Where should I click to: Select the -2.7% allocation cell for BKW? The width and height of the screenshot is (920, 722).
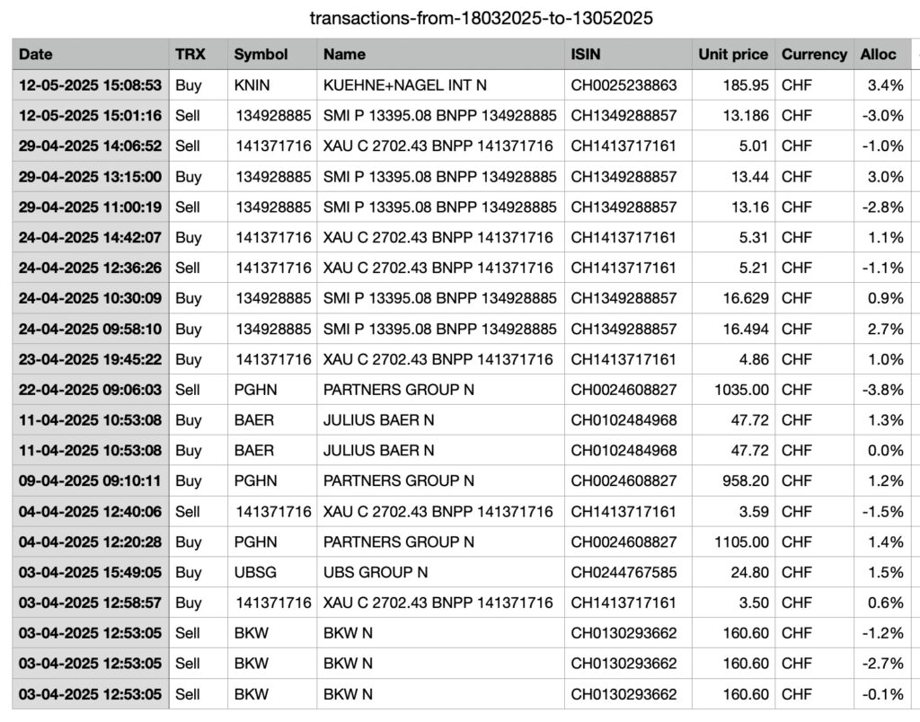tap(882, 664)
